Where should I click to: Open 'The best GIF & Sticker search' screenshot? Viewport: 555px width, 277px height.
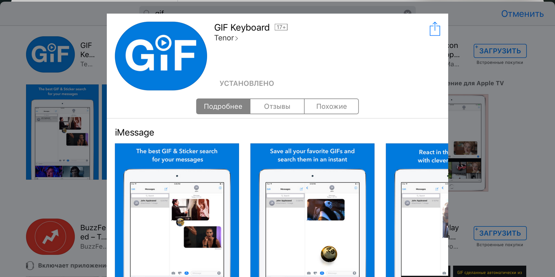click(x=177, y=210)
